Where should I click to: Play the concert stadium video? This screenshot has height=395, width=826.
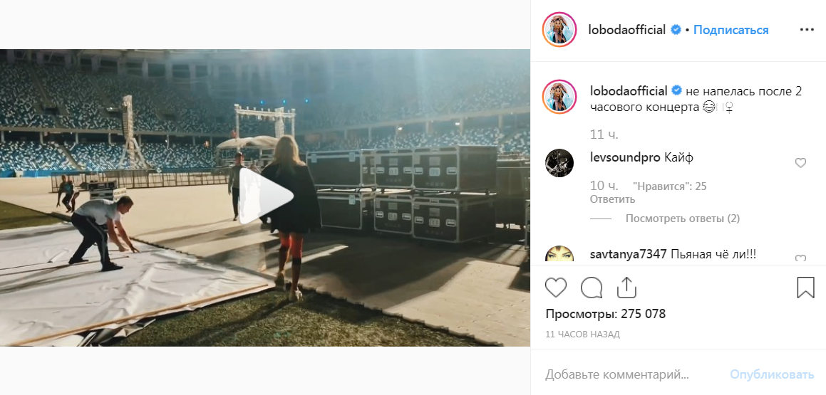266,196
